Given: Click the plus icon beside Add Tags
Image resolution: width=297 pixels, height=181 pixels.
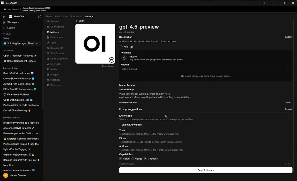Looking at the screenshot, I should click(x=121, y=47).
